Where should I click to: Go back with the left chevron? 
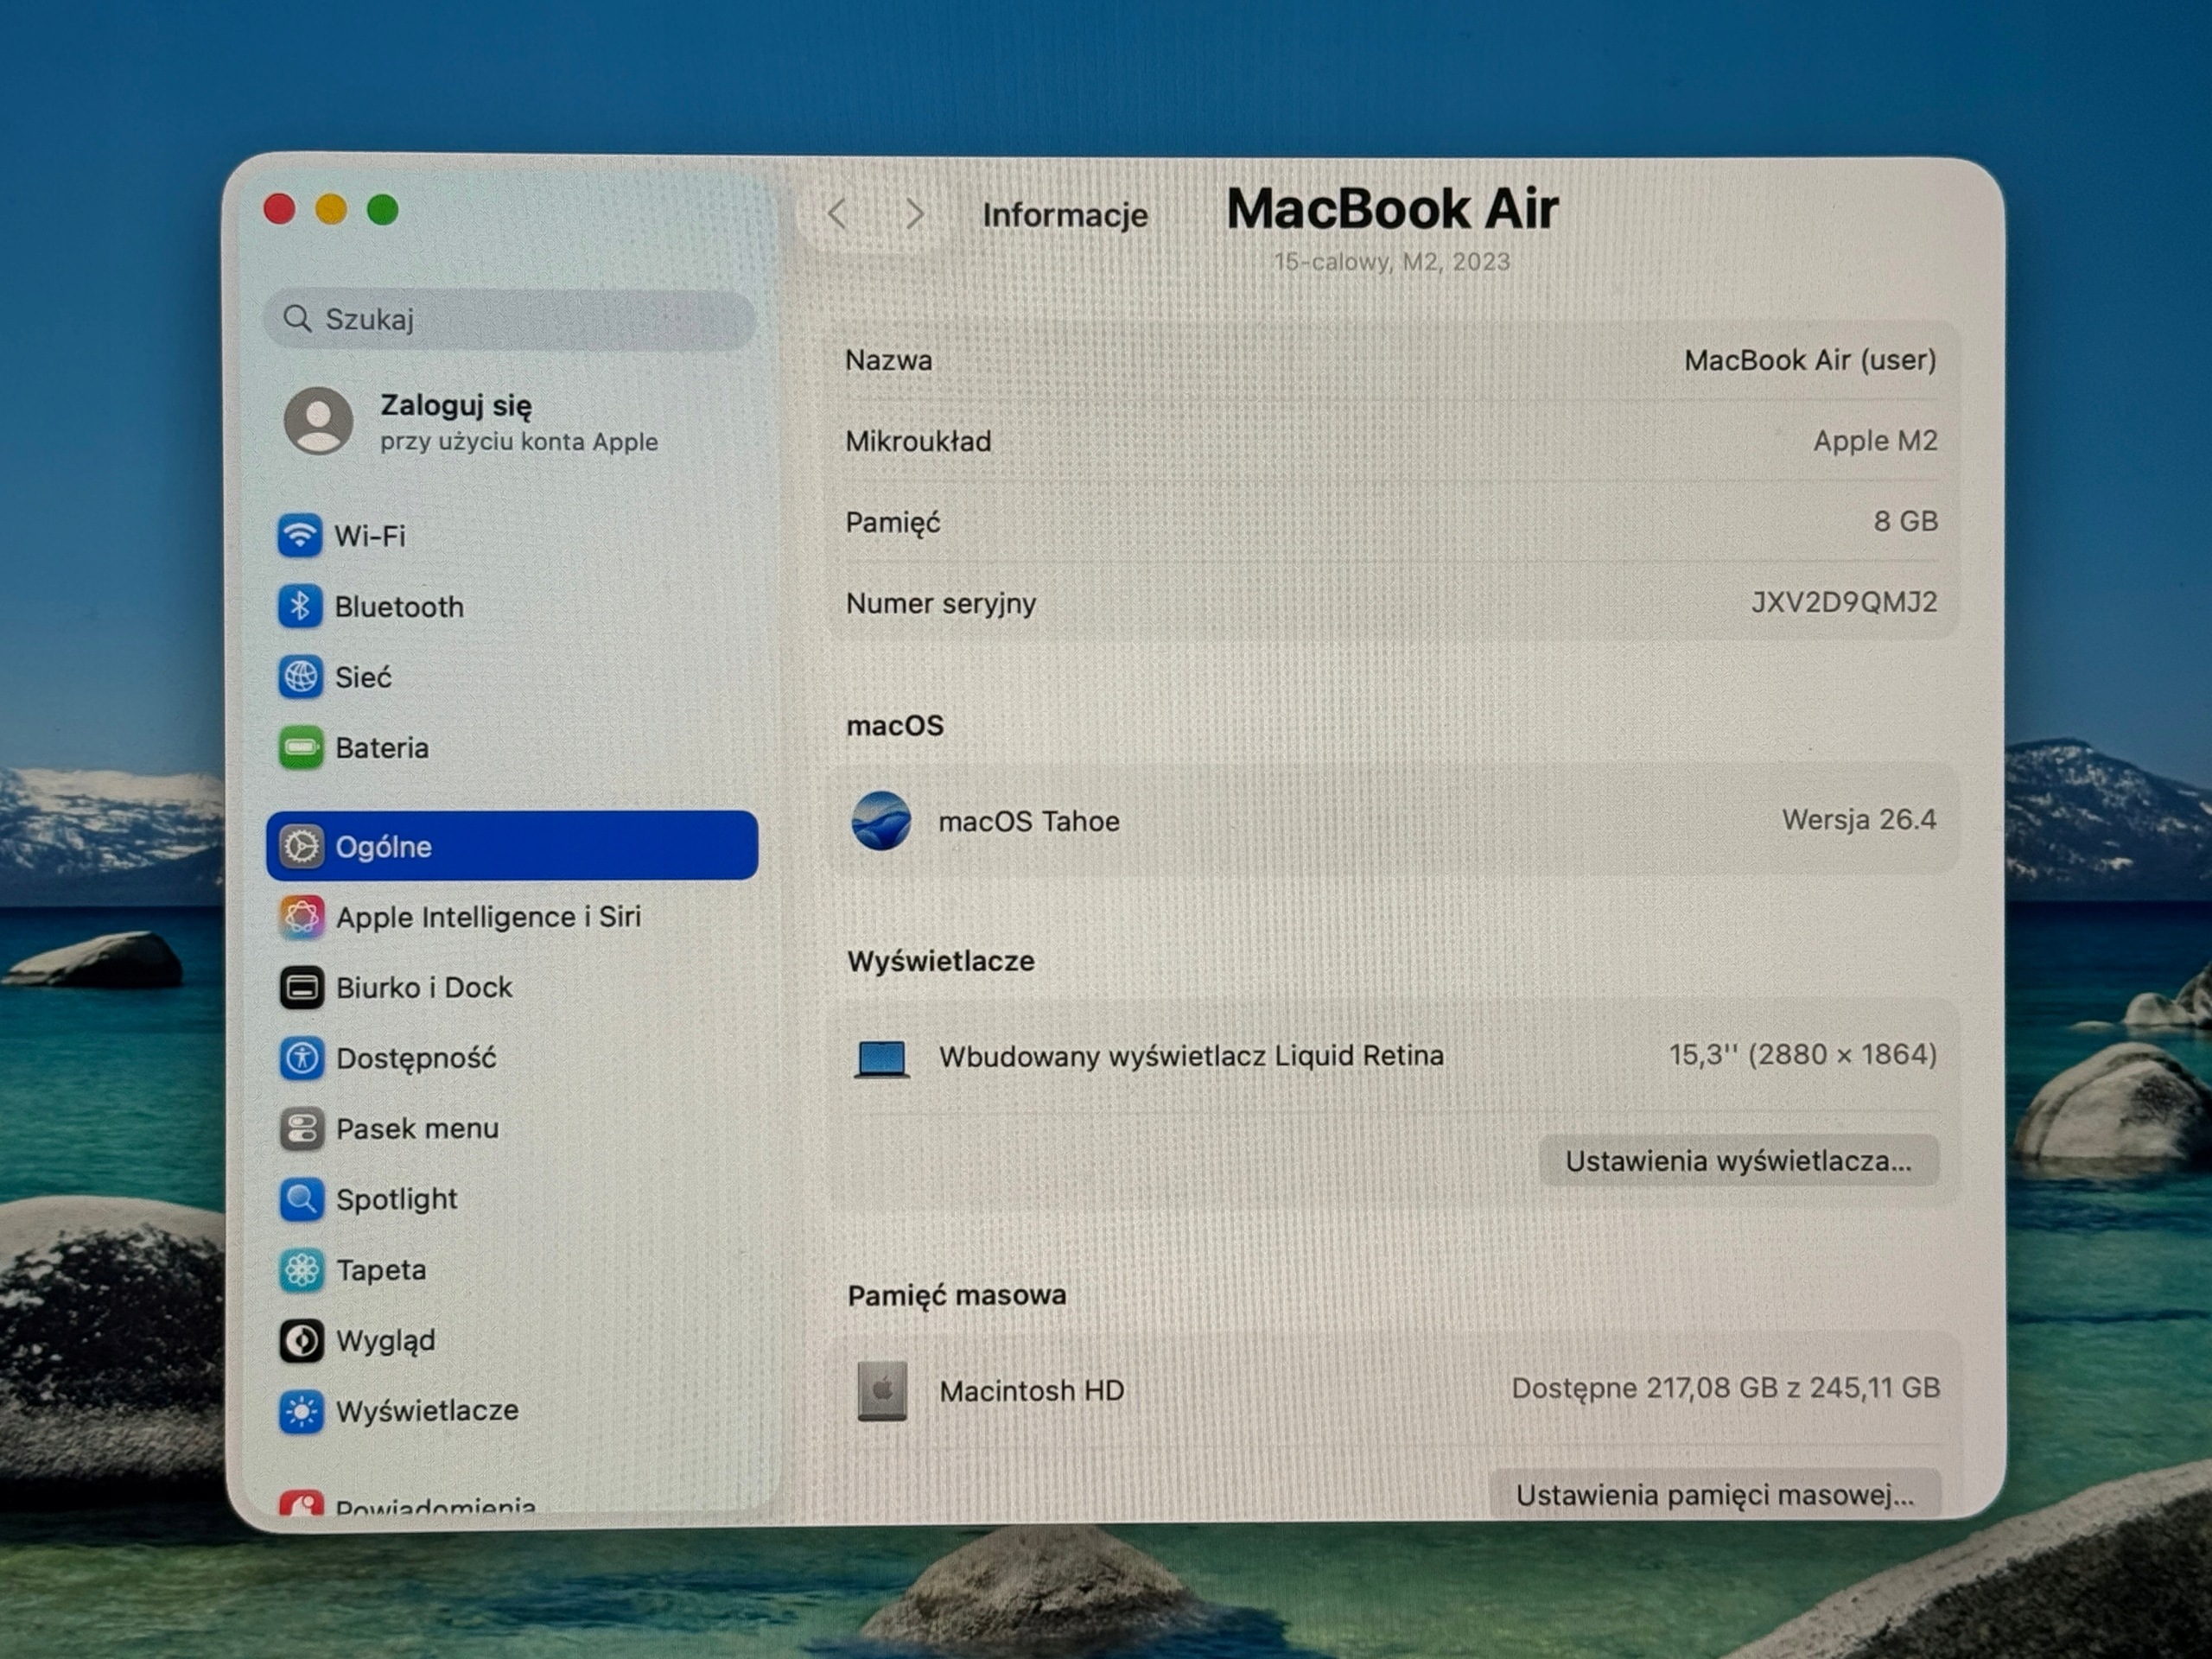coord(837,213)
